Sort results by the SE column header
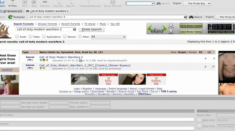235x131 pixels. point(200,52)
